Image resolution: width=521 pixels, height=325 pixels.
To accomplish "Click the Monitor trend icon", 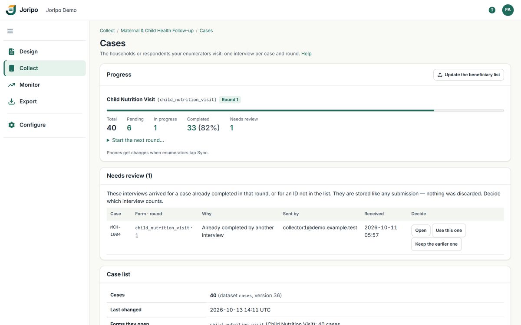I will point(12,85).
